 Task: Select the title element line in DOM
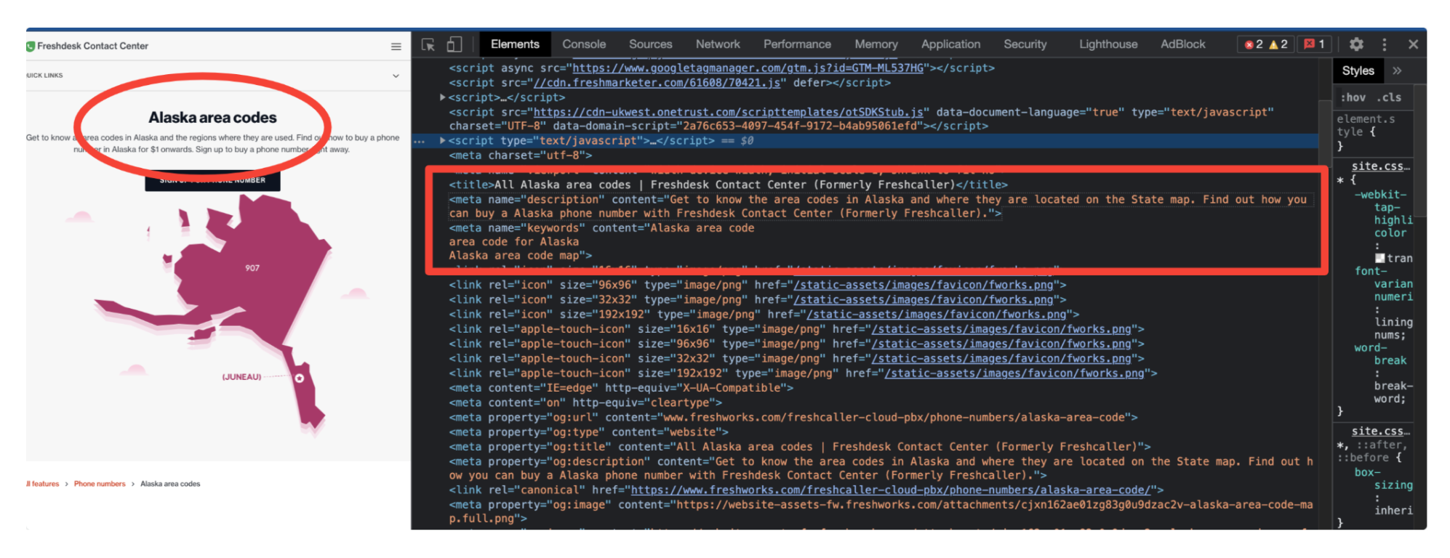click(728, 185)
